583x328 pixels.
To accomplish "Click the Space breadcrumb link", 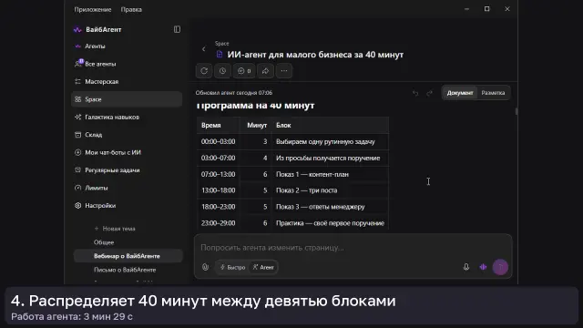I will point(221,44).
